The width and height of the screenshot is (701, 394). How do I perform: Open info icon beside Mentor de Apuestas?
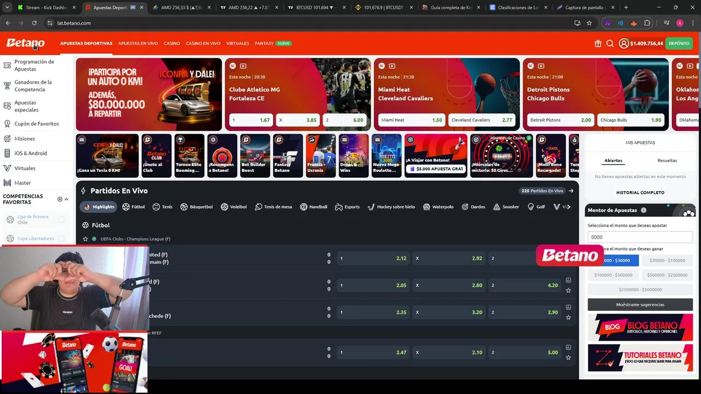click(x=643, y=210)
